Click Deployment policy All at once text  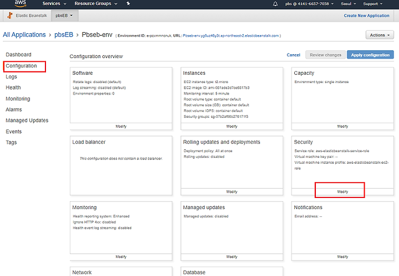208,151
